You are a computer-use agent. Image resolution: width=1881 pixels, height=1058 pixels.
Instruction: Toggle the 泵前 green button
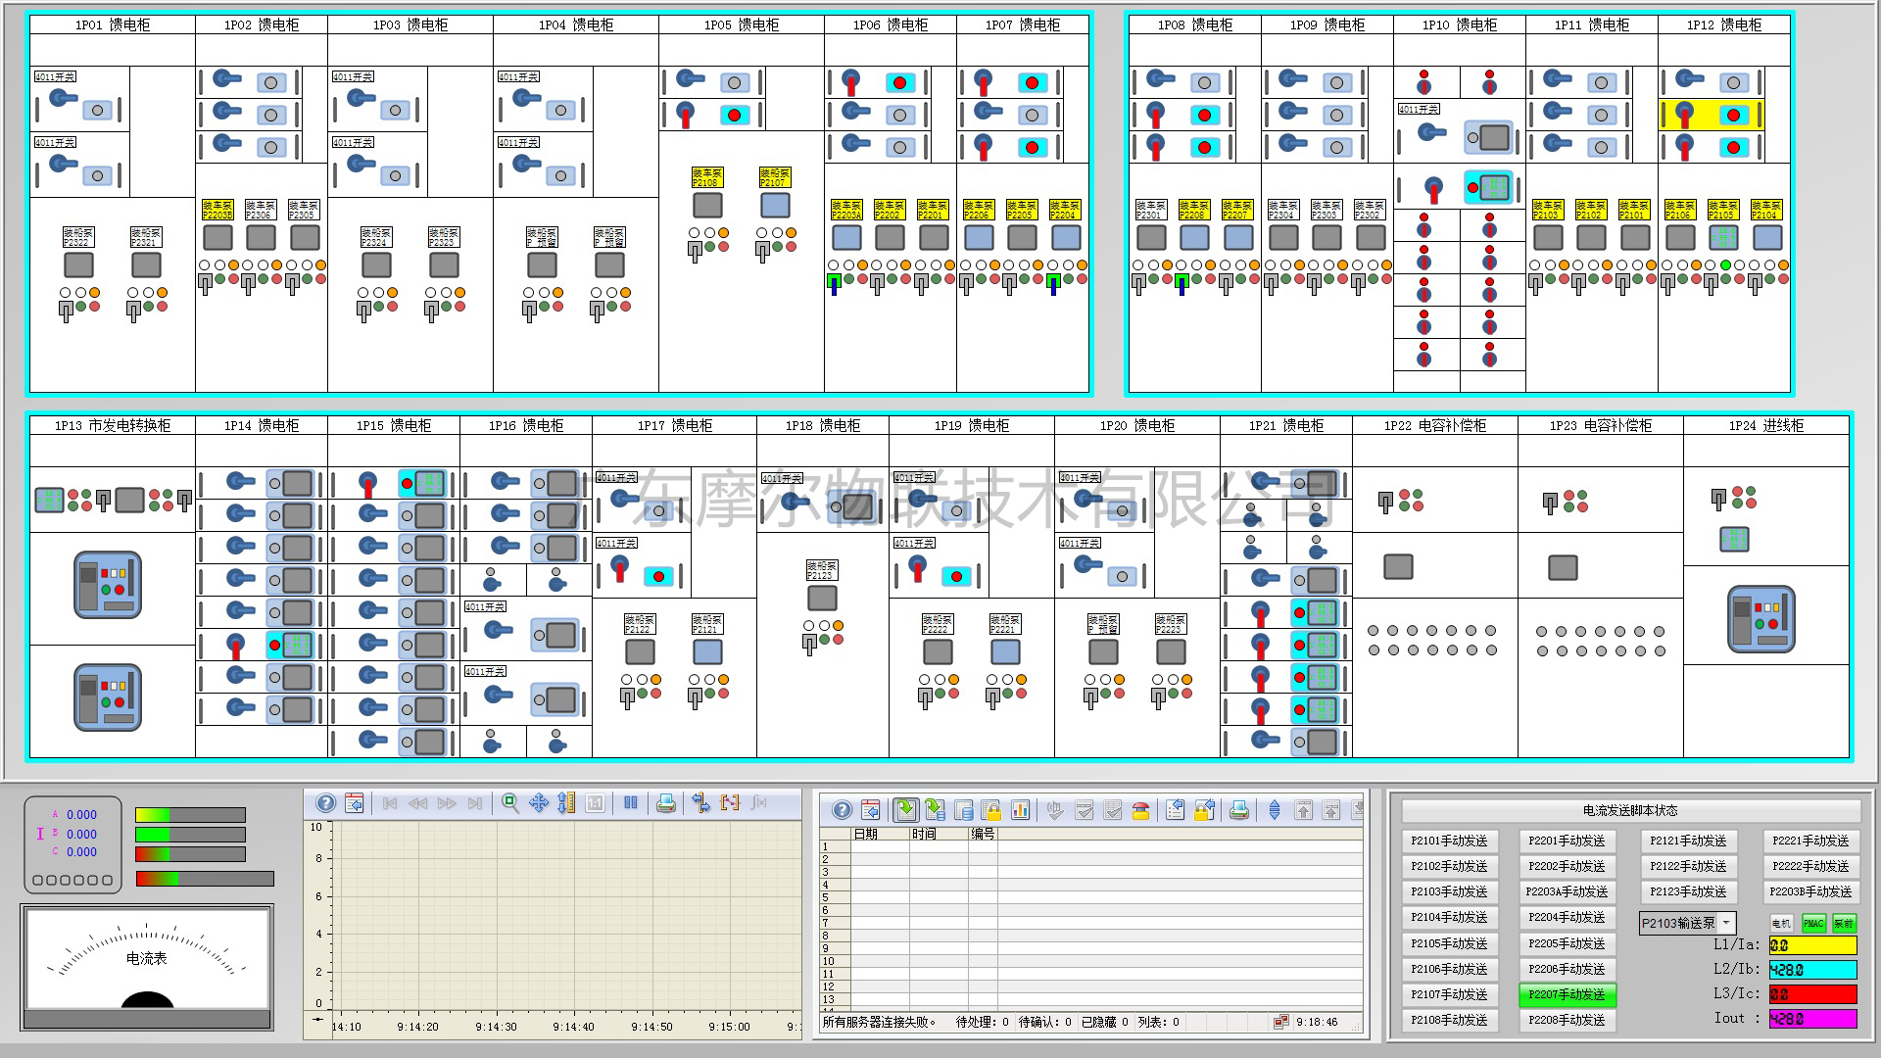(1844, 923)
